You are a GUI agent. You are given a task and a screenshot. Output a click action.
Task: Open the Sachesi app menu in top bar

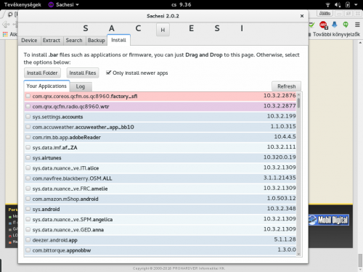64,4
